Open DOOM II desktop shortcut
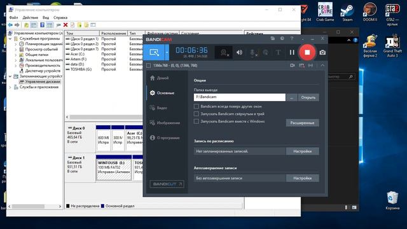This screenshot has width=407, height=229. (x=370, y=12)
